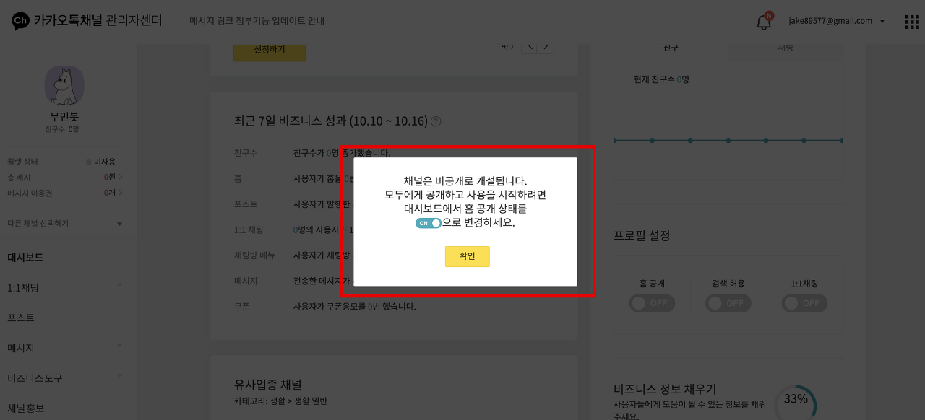Image resolution: width=925 pixels, height=420 pixels.
Task: Expand the 1:1채팅 sidebar menu
Action: 64,287
